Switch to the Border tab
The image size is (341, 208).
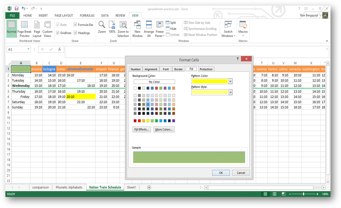click(178, 69)
